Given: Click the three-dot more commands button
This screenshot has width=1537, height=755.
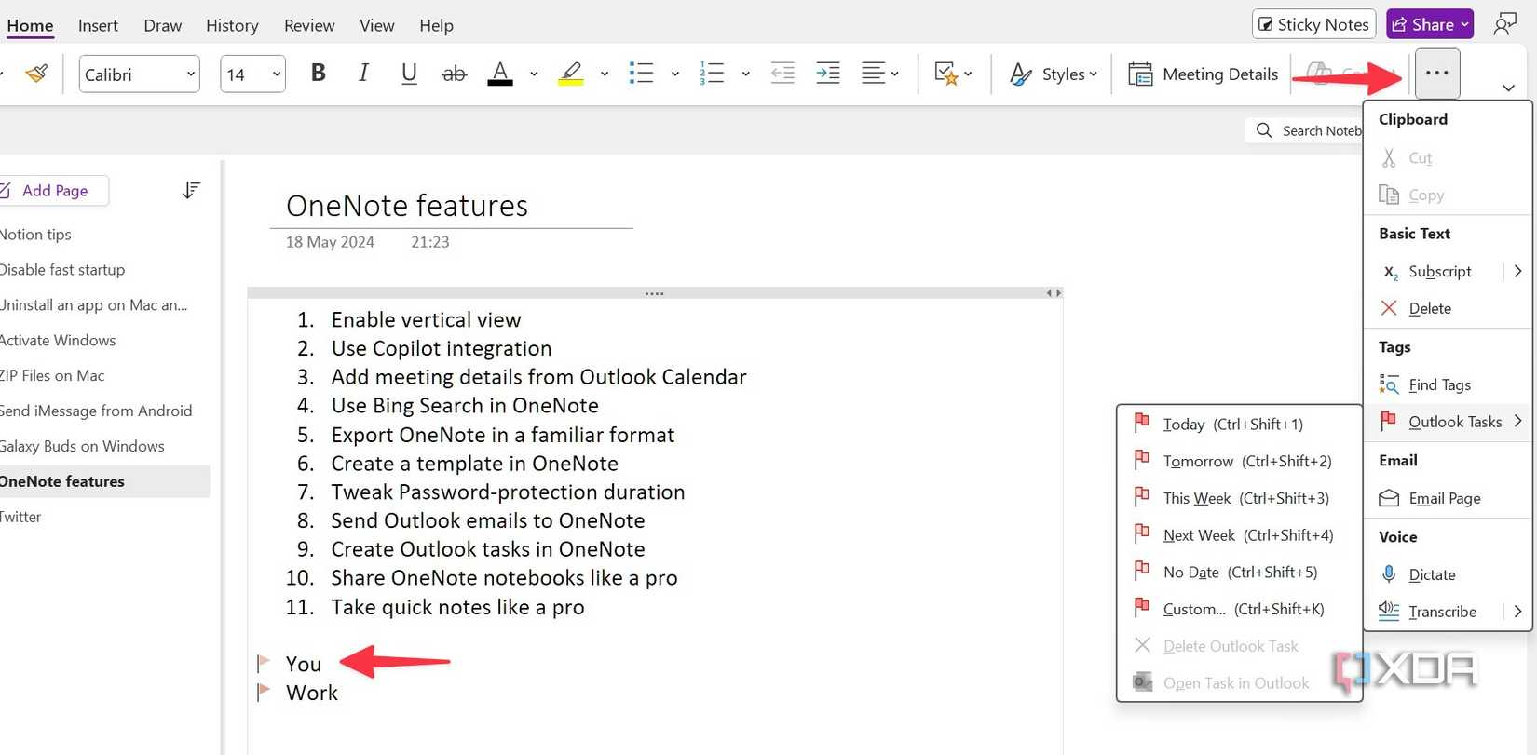Looking at the screenshot, I should pyautogui.click(x=1436, y=73).
